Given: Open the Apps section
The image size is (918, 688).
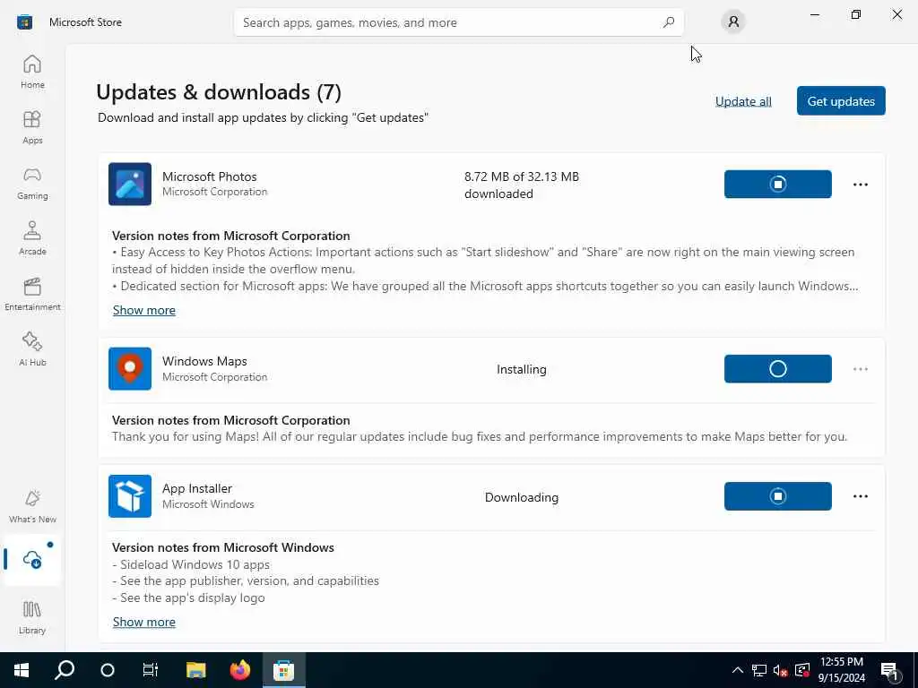Looking at the screenshot, I should tap(32, 127).
